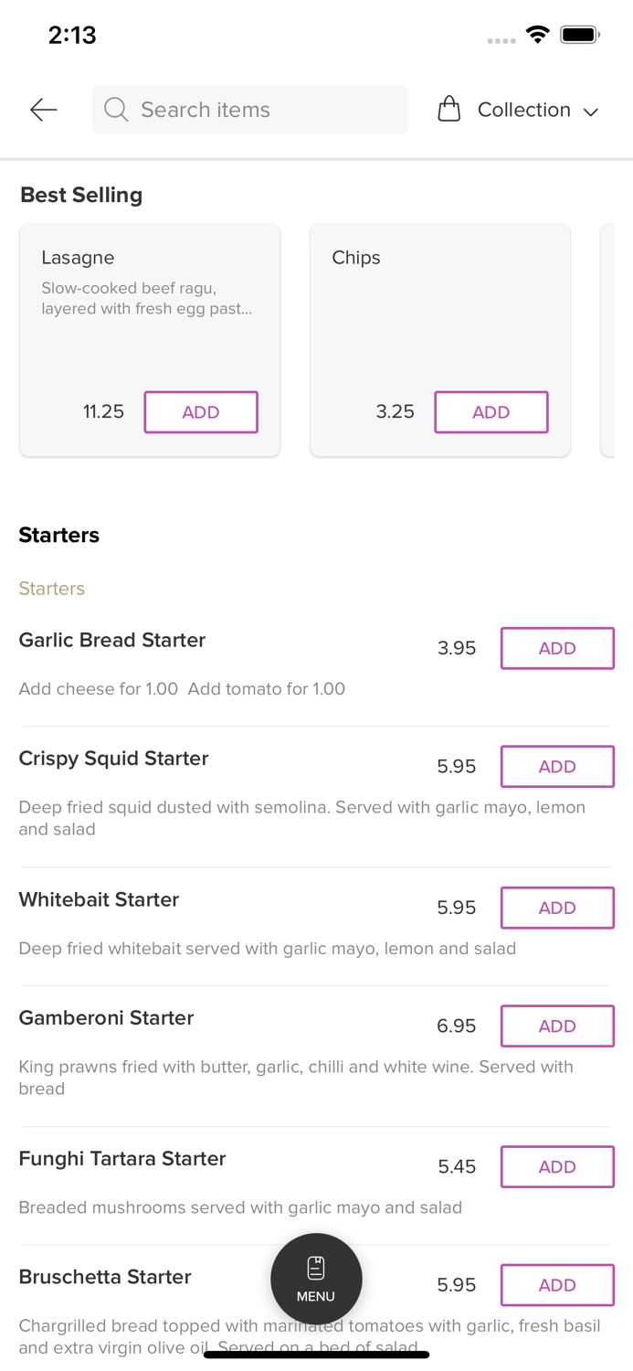633x1371 pixels.
Task: Focus the Search items field
Action: coord(265,110)
